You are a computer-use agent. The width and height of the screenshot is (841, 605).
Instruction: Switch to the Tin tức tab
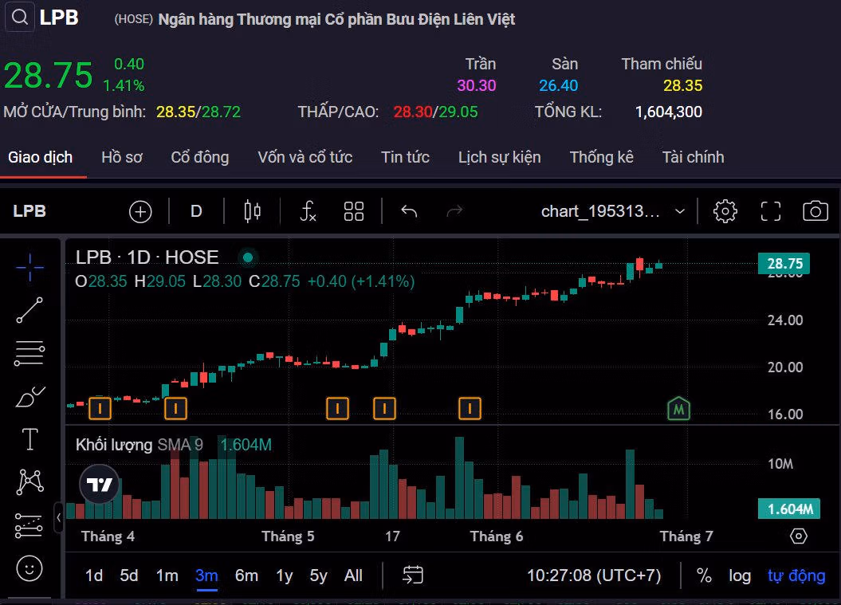pyautogui.click(x=405, y=157)
